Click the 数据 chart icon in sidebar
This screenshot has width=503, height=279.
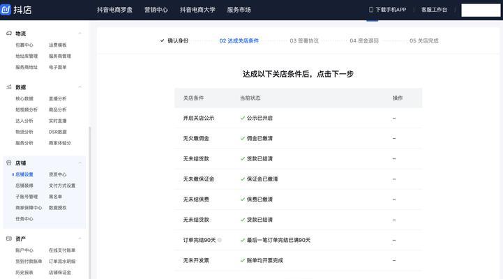click(x=8, y=87)
